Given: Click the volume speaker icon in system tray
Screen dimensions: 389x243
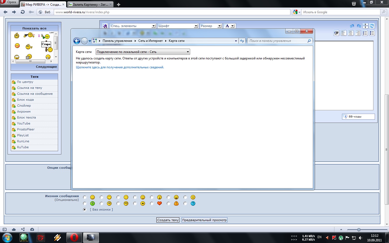Looking at the screenshot, I should coord(360,238).
